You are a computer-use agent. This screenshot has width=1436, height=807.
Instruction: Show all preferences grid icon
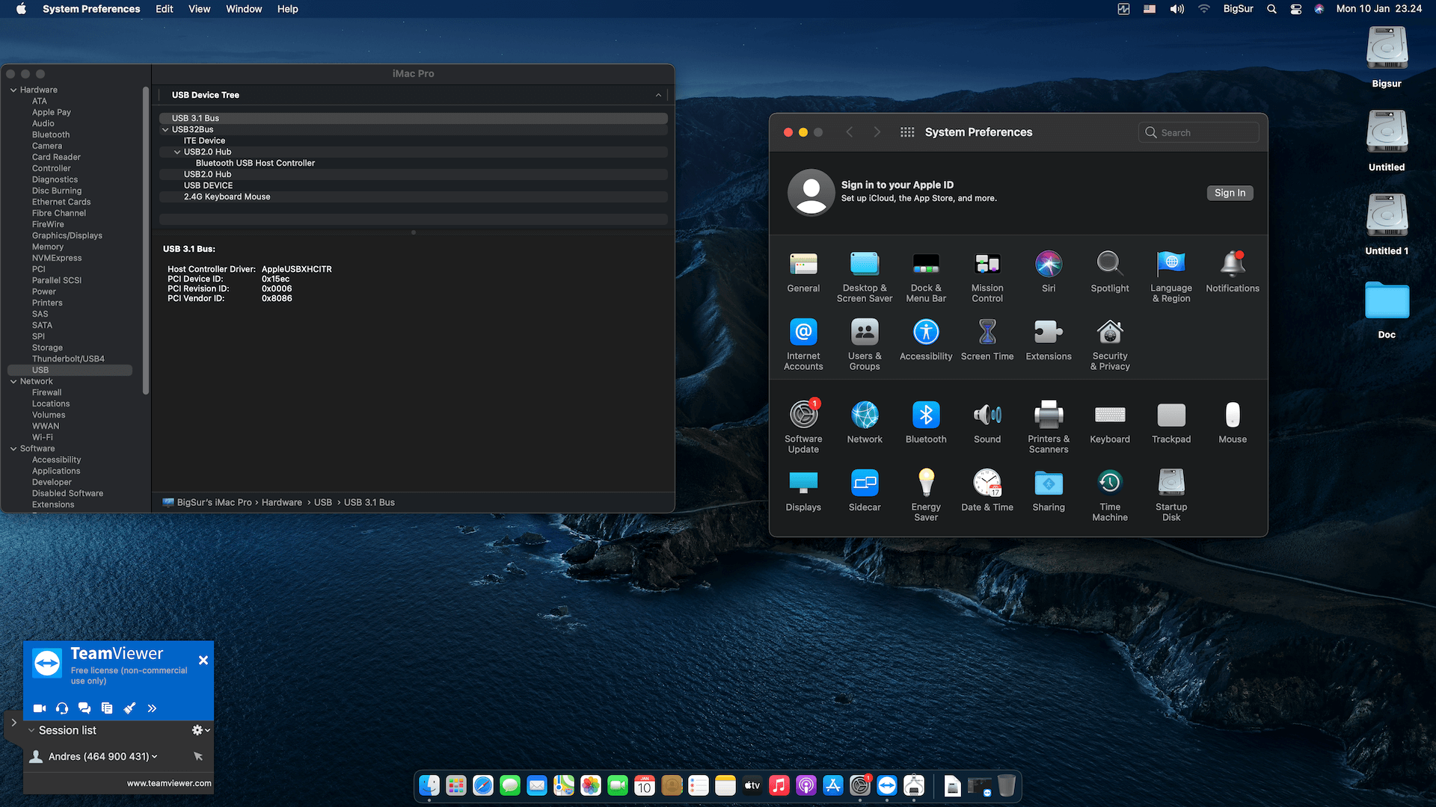tap(907, 132)
